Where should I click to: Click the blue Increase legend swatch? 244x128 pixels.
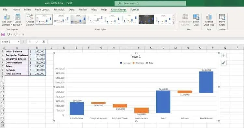121,63
